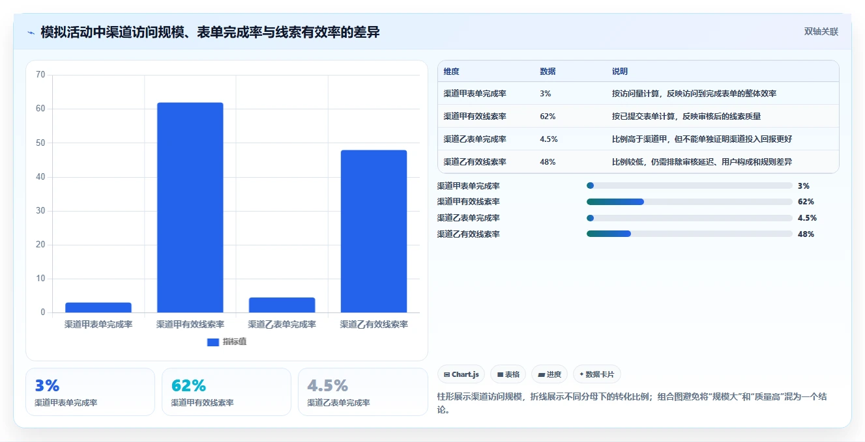Click table cell 渠道甲有效线索率
Screen dimensions: 865x442
(x=475, y=117)
